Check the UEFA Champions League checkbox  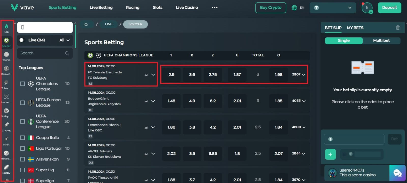(23, 84)
